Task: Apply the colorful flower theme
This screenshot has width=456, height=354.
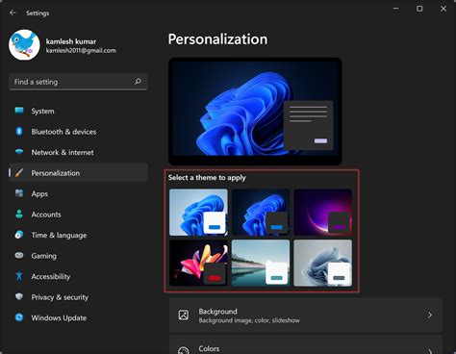Action: (x=198, y=263)
